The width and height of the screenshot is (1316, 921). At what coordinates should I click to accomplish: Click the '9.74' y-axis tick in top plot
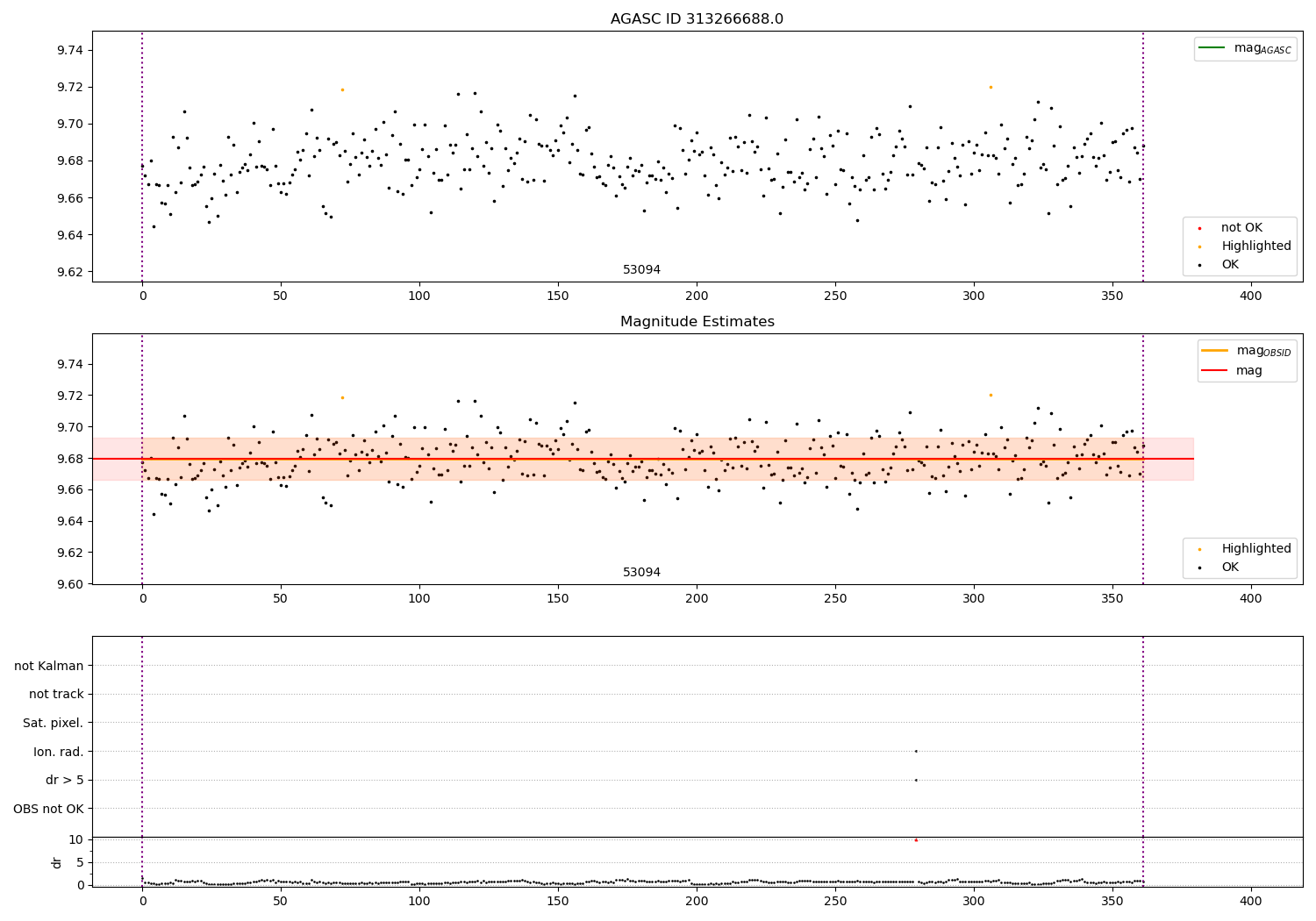tap(68, 51)
